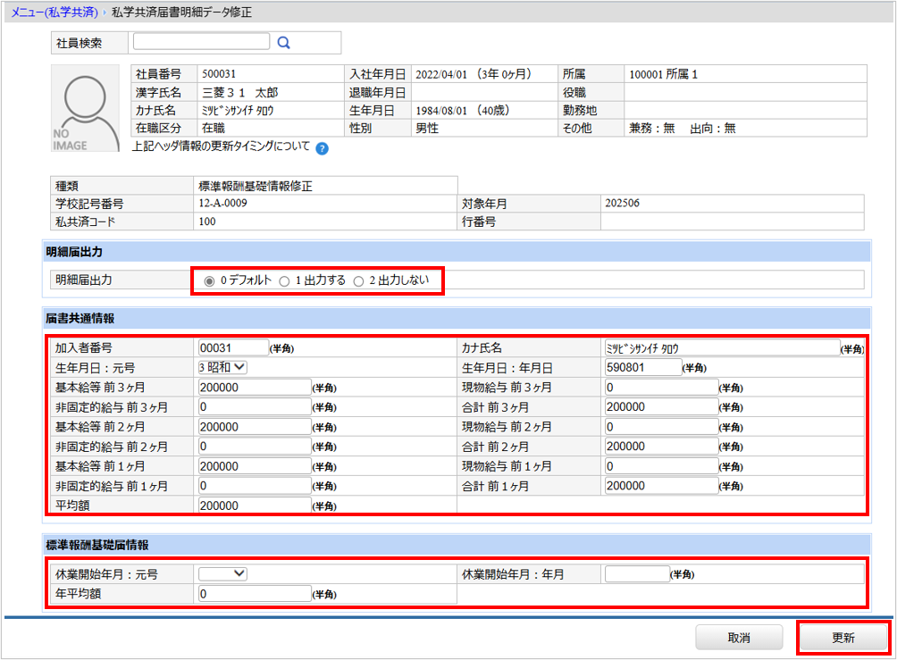Click the 合計 前3ヶ月 input field
Image resolution: width=897 pixels, height=660 pixels.
pos(661,406)
